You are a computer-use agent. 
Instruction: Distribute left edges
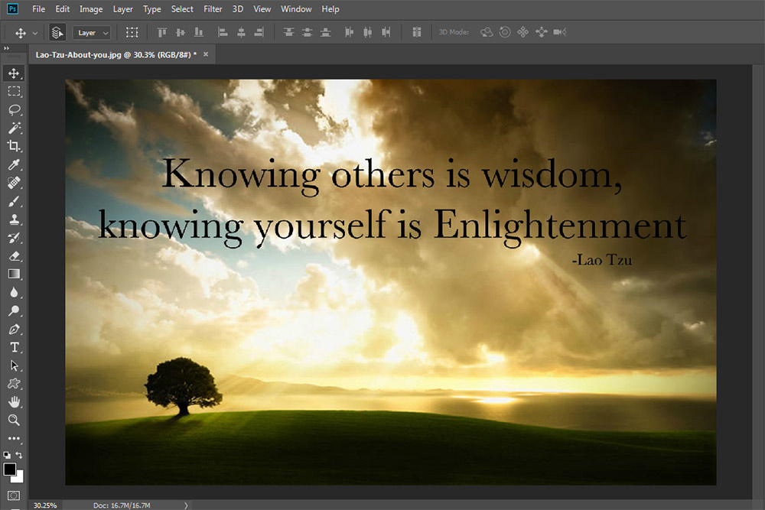350,32
